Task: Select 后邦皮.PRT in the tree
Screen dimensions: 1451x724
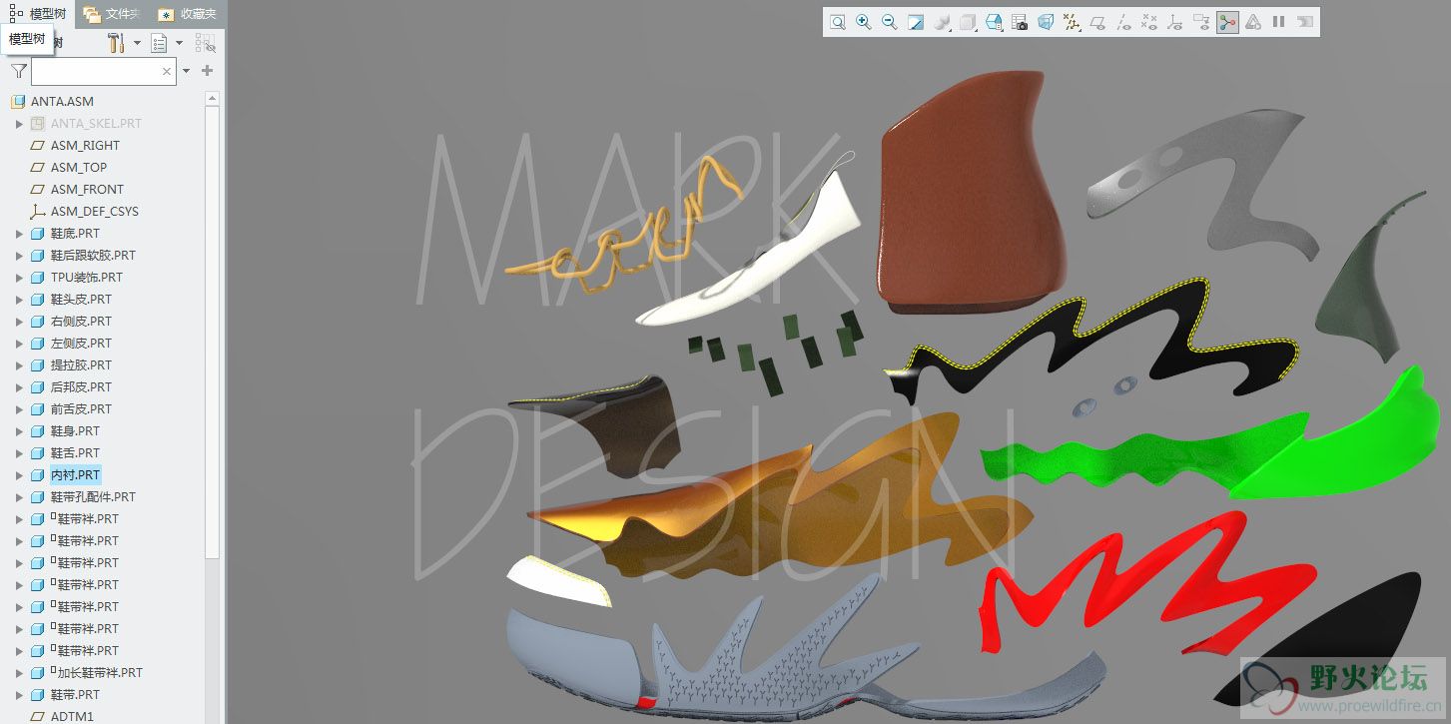Action: 81,387
